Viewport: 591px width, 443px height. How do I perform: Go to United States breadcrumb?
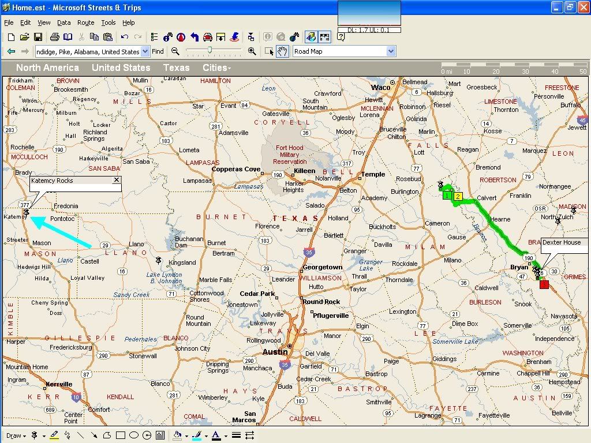tap(121, 68)
